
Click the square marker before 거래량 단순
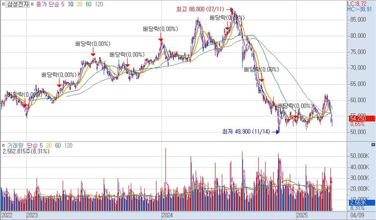4,145
